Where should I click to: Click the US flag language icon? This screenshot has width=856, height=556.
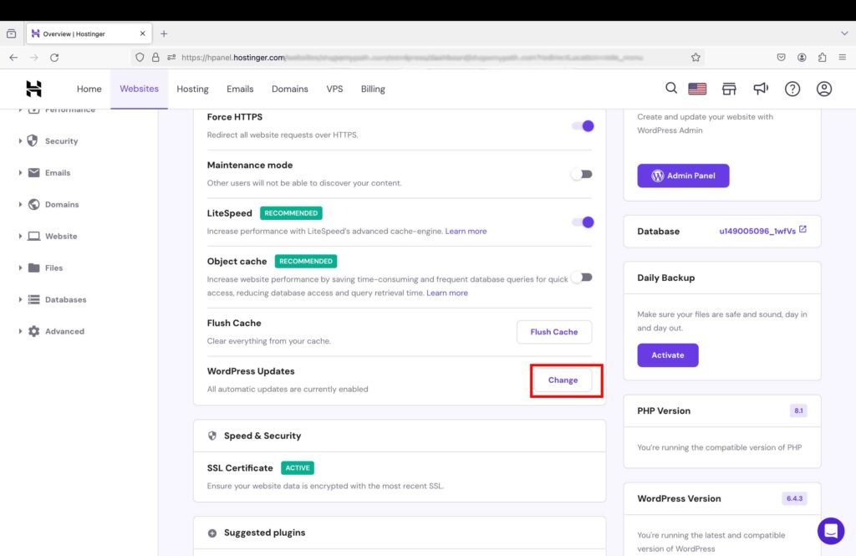697,89
